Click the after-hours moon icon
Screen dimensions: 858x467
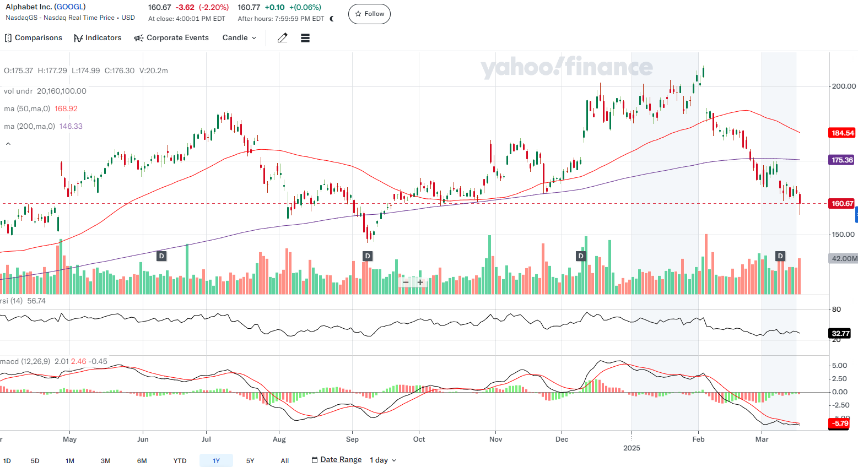pyautogui.click(x=332, y=19)
